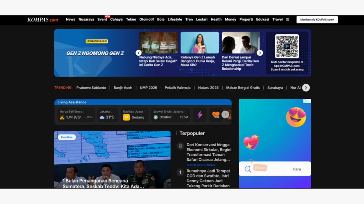Click the Membership KOMPAS.com+ button
Screen dimensions: 364x204
[x=317, y=19]
